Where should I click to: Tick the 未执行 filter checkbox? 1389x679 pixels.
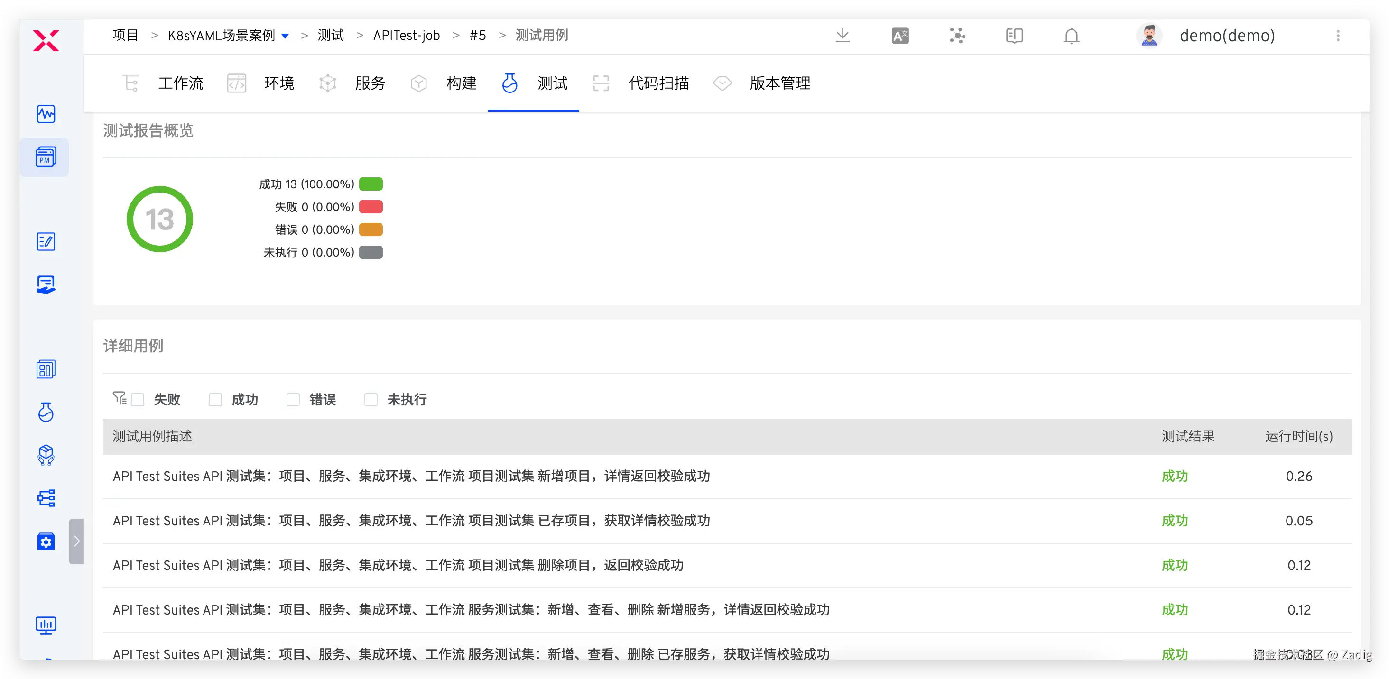(370, 399)
